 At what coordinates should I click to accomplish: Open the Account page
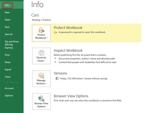9,88
